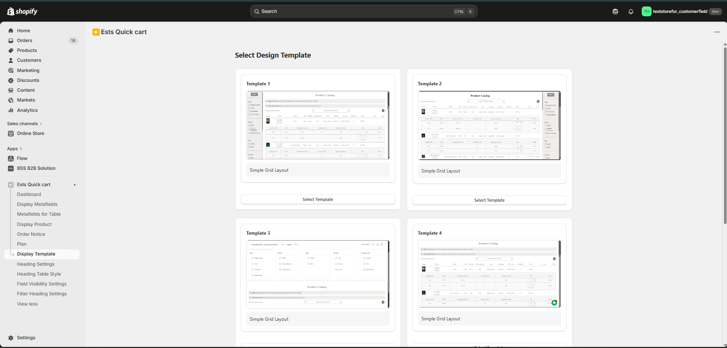Expand Sales channels section
Screen dimensions: 727x348
[25, 124]
